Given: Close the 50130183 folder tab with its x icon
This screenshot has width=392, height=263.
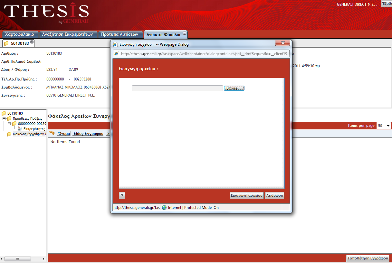Looking at the screenshot, I should tap(32, 42).
